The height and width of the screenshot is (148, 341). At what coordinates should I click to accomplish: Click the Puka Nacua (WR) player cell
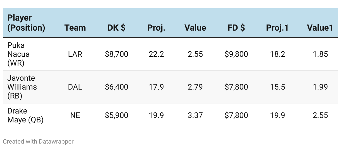point(18,54)
